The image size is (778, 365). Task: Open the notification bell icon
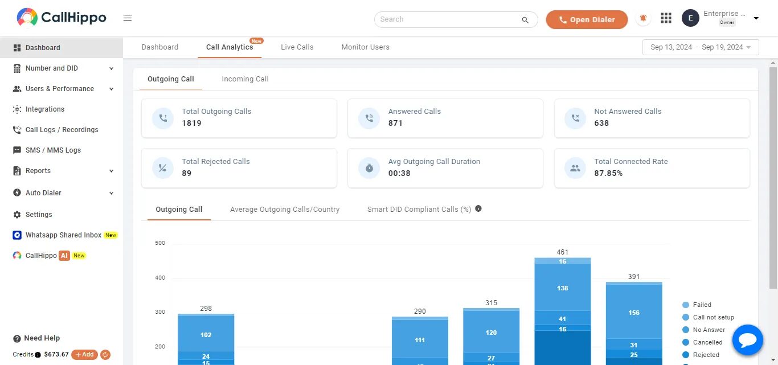point(644,19)
